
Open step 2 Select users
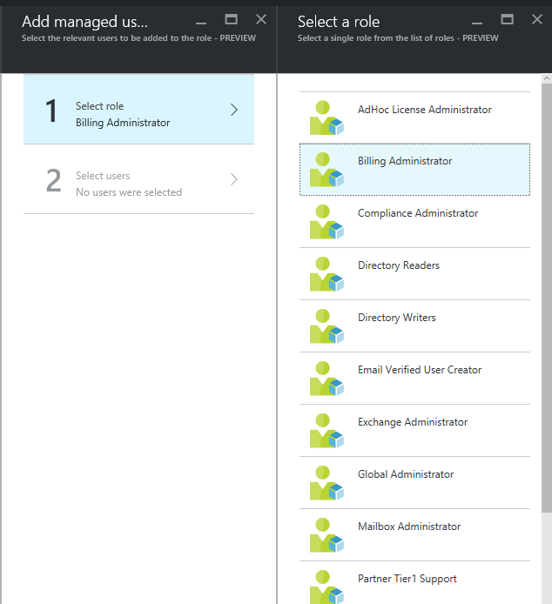[x=138, y=179]
